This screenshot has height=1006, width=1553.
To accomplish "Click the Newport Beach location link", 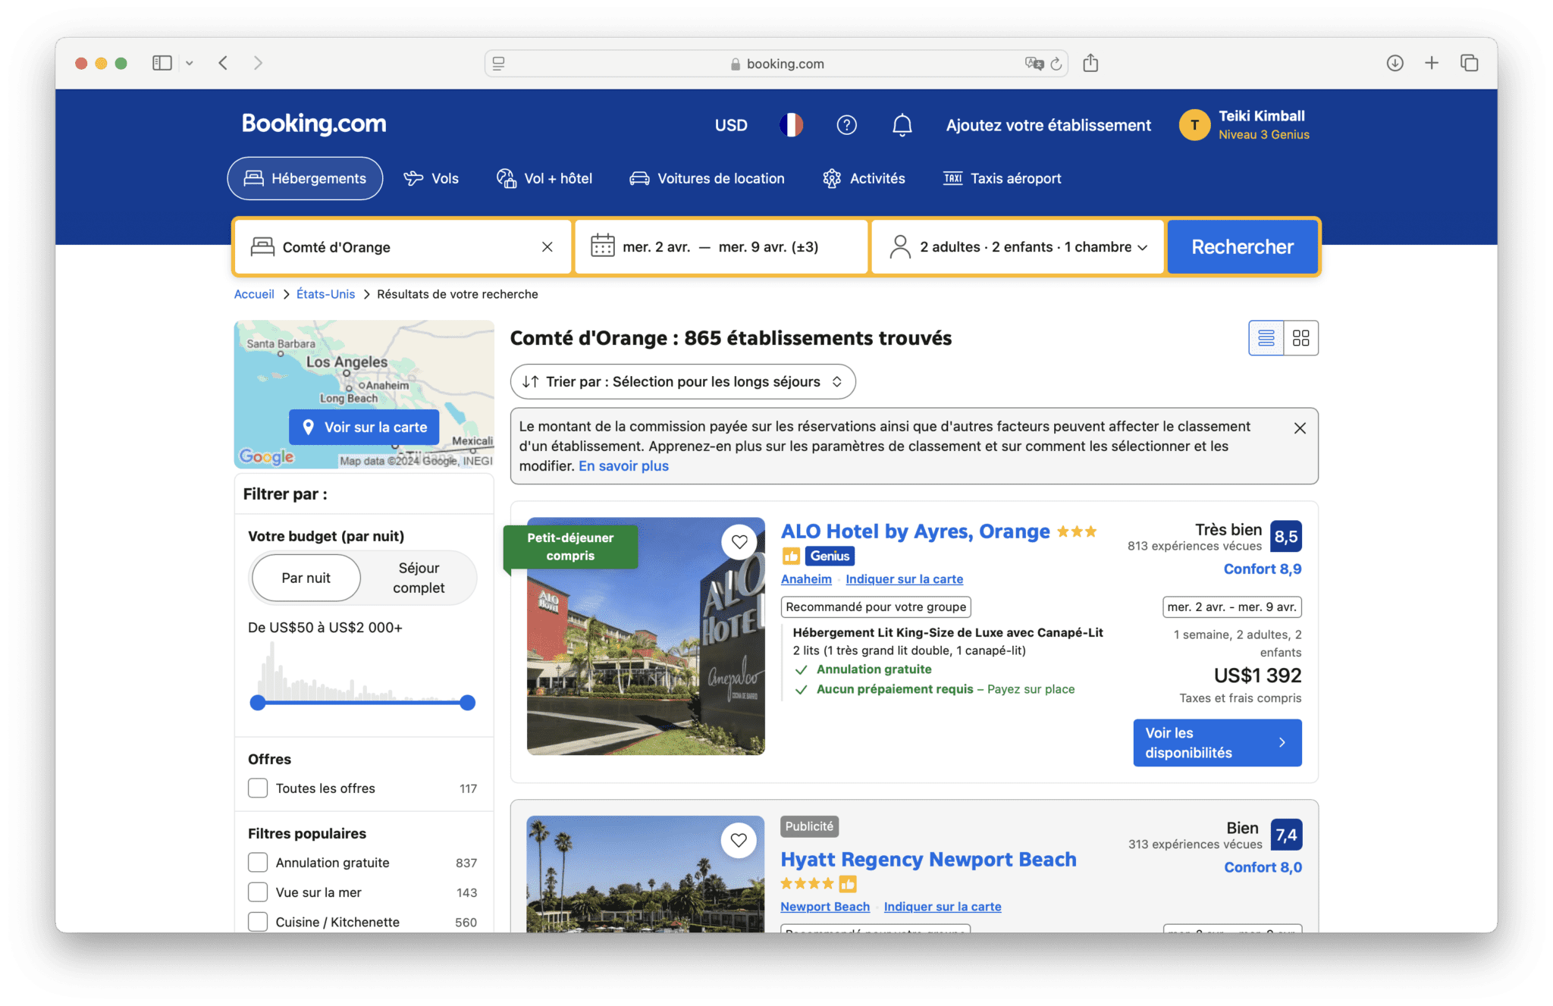I will (825, 907).
